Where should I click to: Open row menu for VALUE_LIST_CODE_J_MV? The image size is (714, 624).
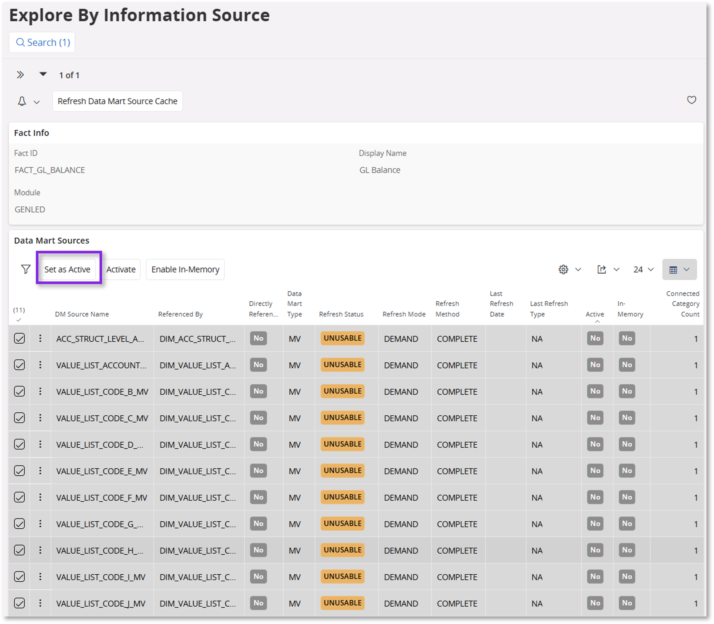[x=40, y=603]
